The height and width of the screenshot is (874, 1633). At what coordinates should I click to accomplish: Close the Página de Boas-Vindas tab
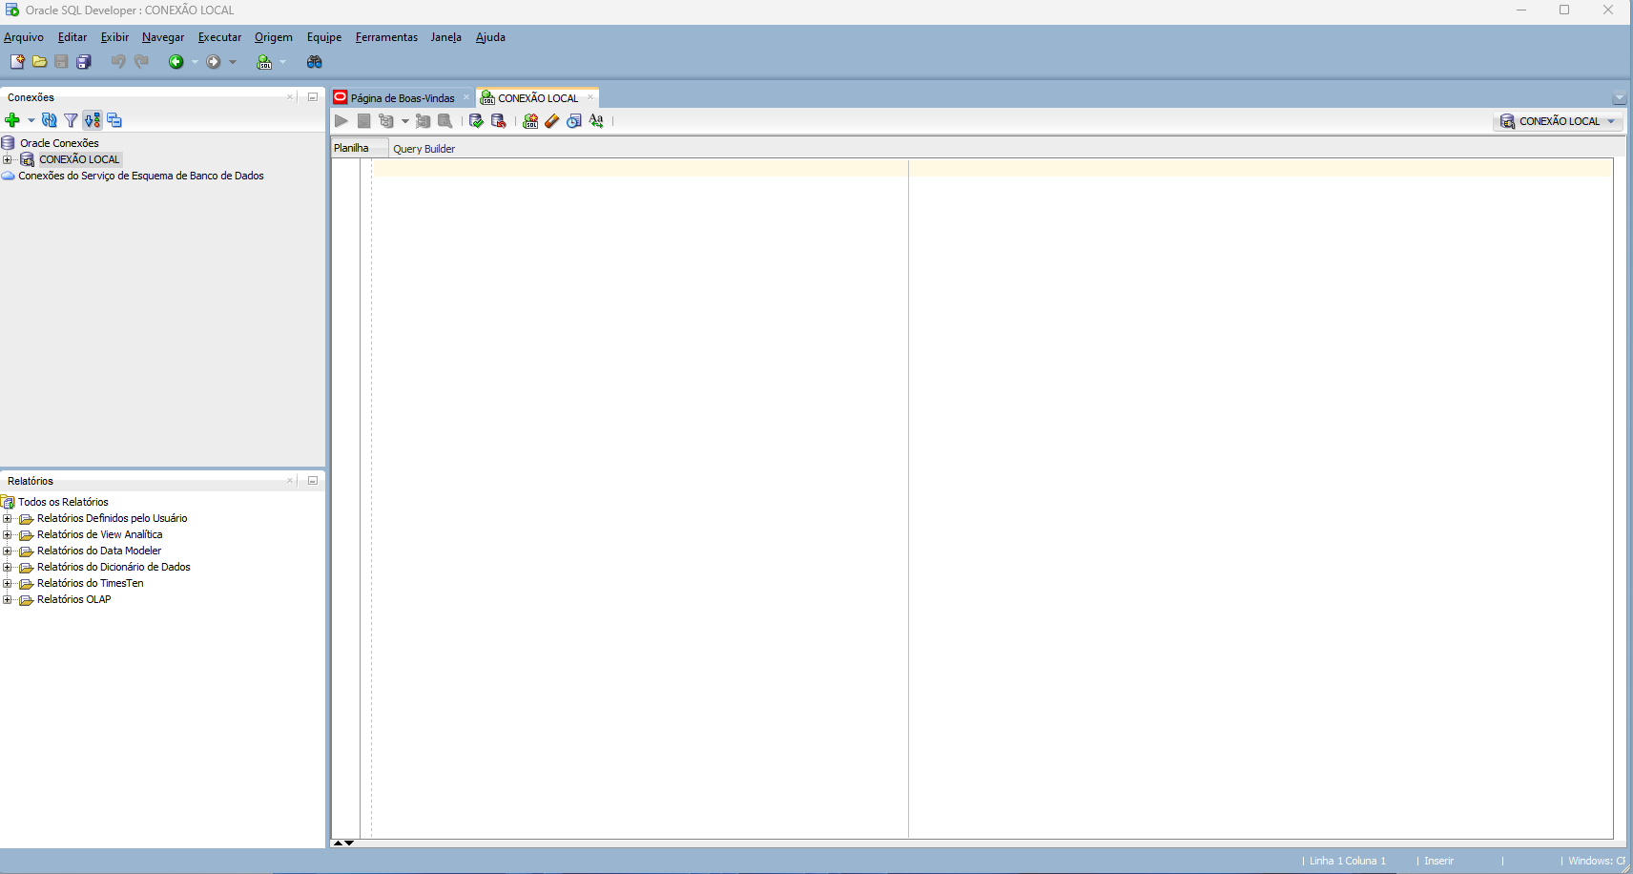pyautogui.click(x=466, y=97)
